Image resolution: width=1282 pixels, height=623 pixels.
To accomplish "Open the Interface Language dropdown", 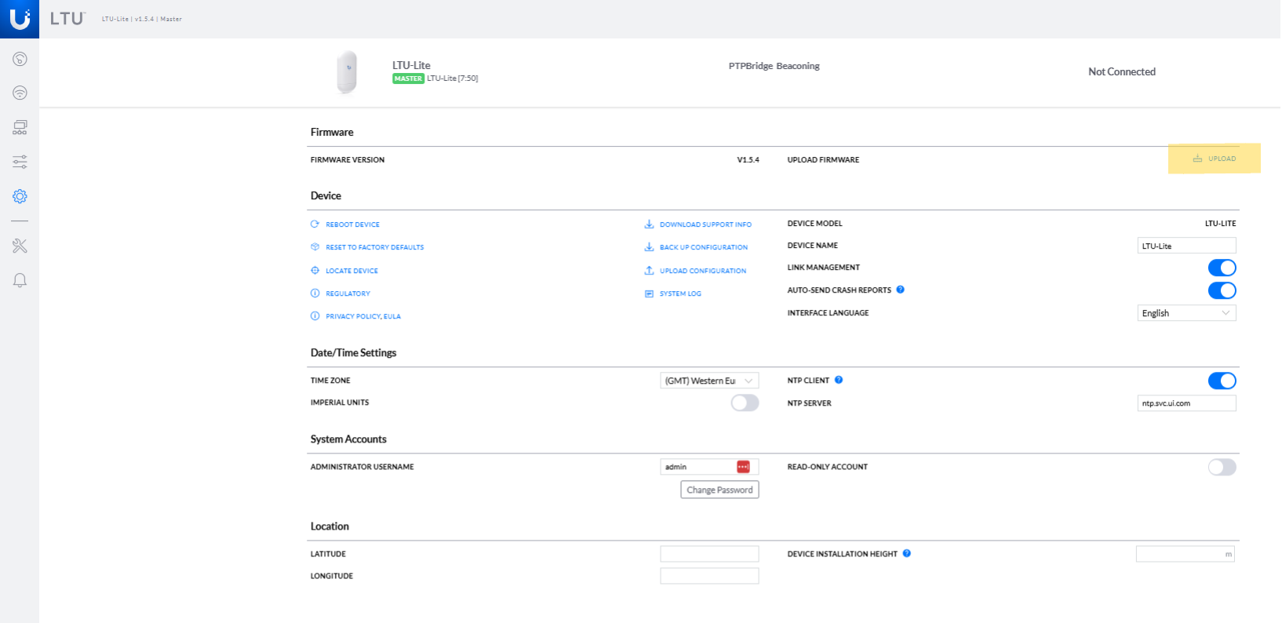I will pos(1186,313).
